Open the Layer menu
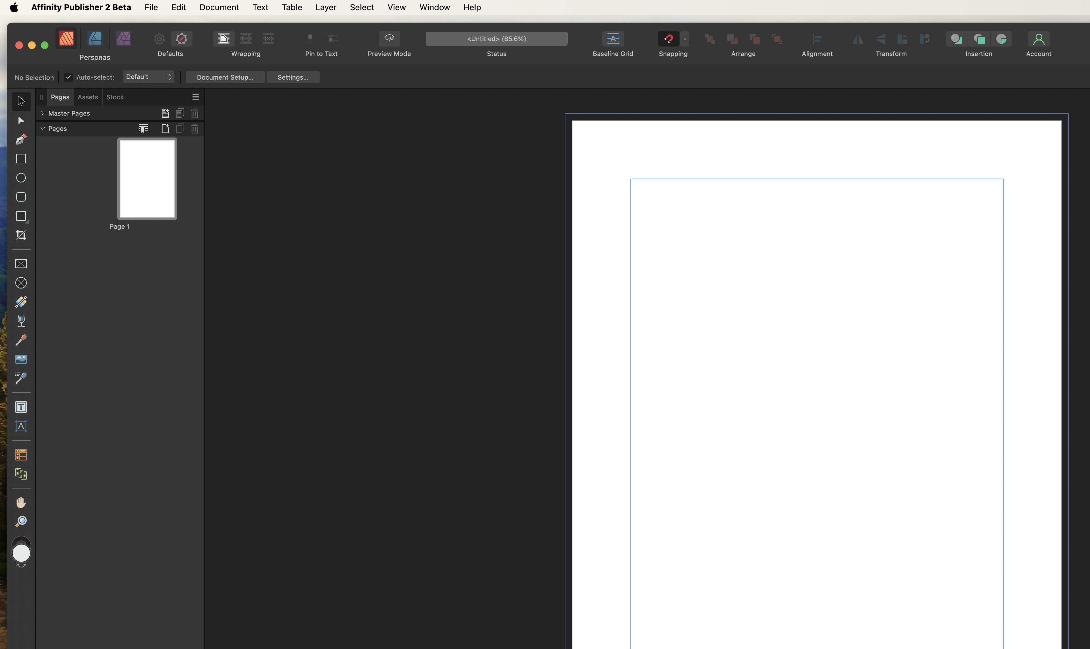Viewport: 1090px width, 649px height. pyautogui.click(x=326, y=7)
